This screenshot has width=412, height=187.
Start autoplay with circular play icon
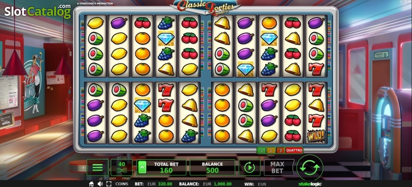[x=249, y=167]
